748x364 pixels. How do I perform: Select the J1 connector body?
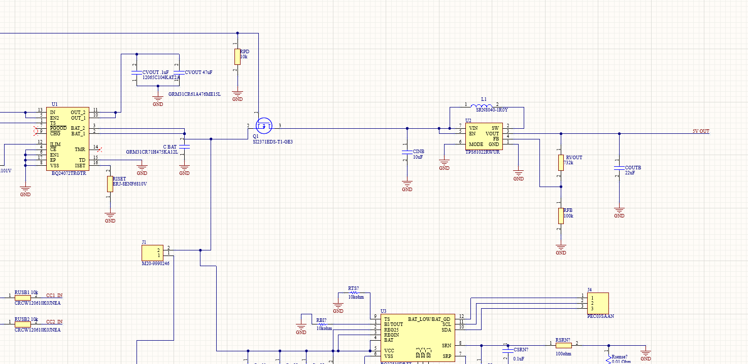tap(152, 252)
